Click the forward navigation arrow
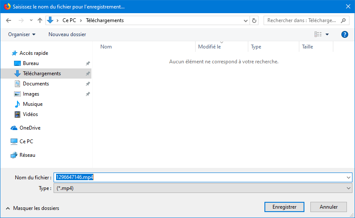355x218 pixels. pos(21,20)
